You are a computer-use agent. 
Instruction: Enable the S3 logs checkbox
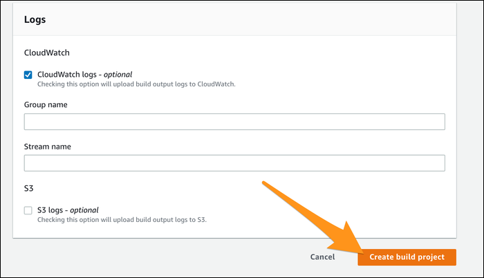28,210
